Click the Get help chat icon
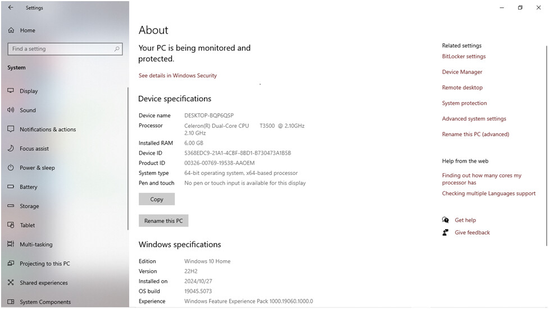The width and height of the screenshot is (549, 309). (446, 220)
